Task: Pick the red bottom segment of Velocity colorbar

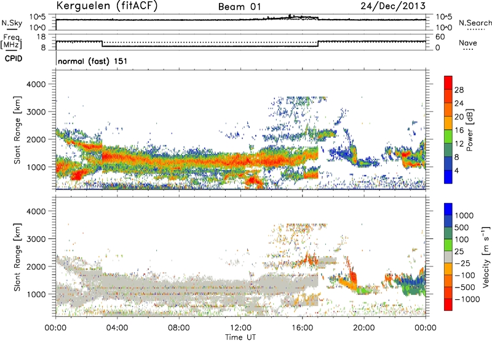Action: coord(448,305)
